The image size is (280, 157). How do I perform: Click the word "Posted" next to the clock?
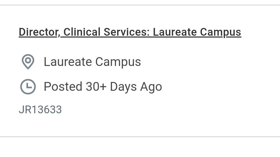pyautogui.click(x=63, y=87)
